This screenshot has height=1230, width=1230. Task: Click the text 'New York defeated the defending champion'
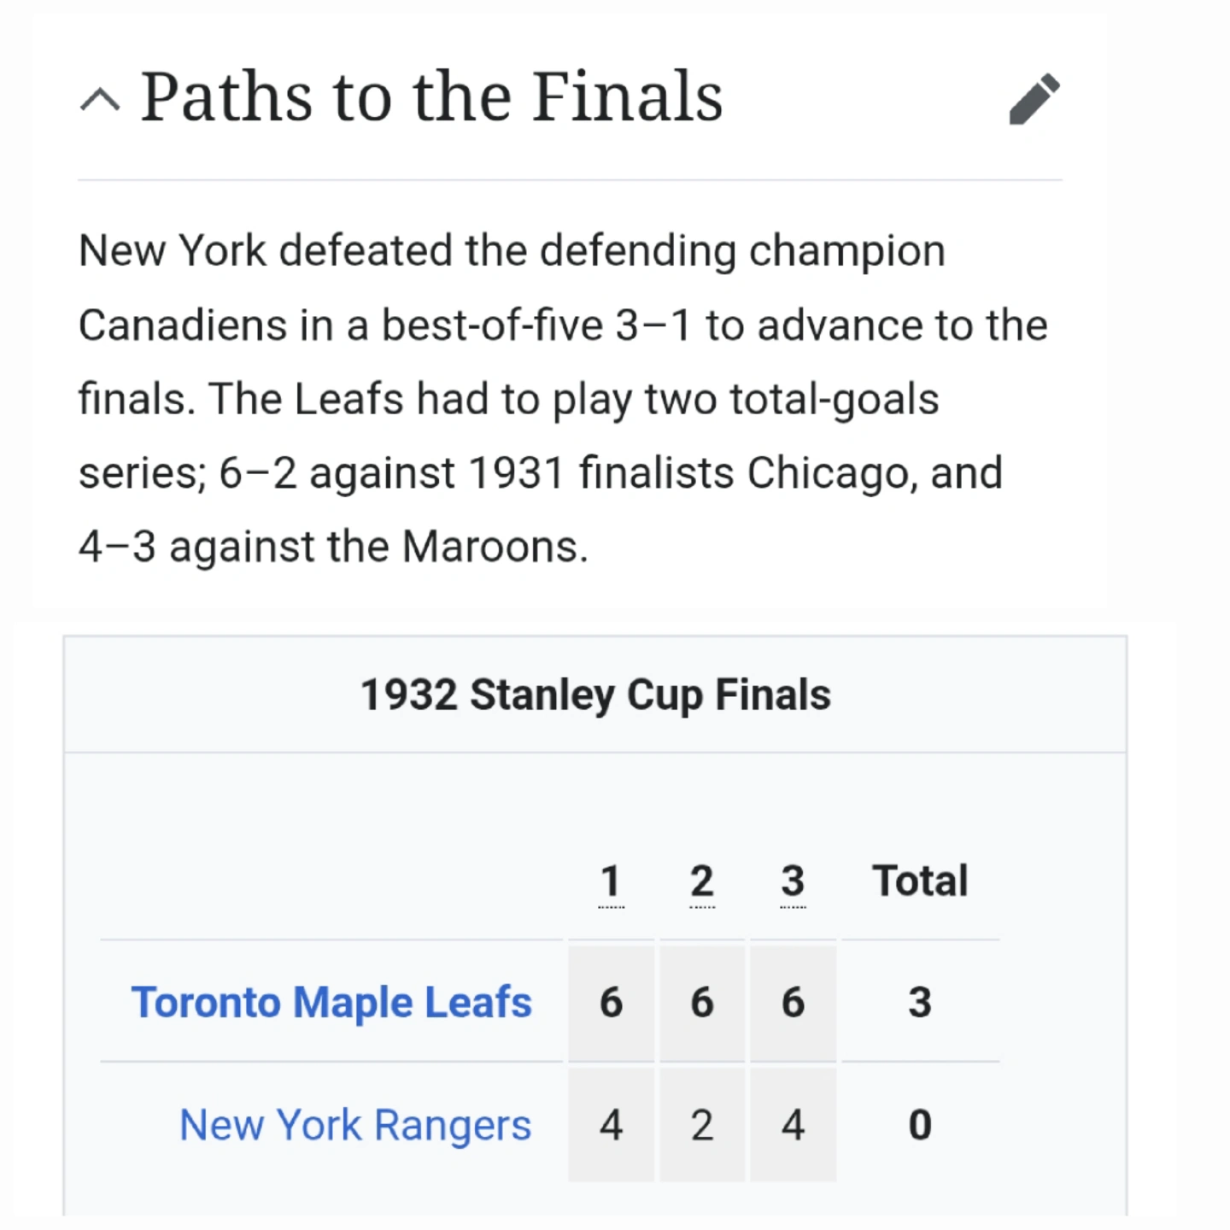pyautogui.click(x=512, y=251)
